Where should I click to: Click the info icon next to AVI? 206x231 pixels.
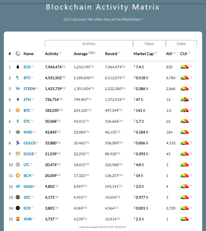coord(174,53)
